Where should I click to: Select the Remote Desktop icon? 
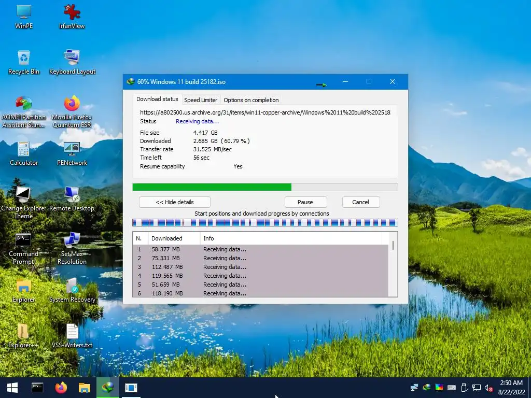[x=72, y=199]
